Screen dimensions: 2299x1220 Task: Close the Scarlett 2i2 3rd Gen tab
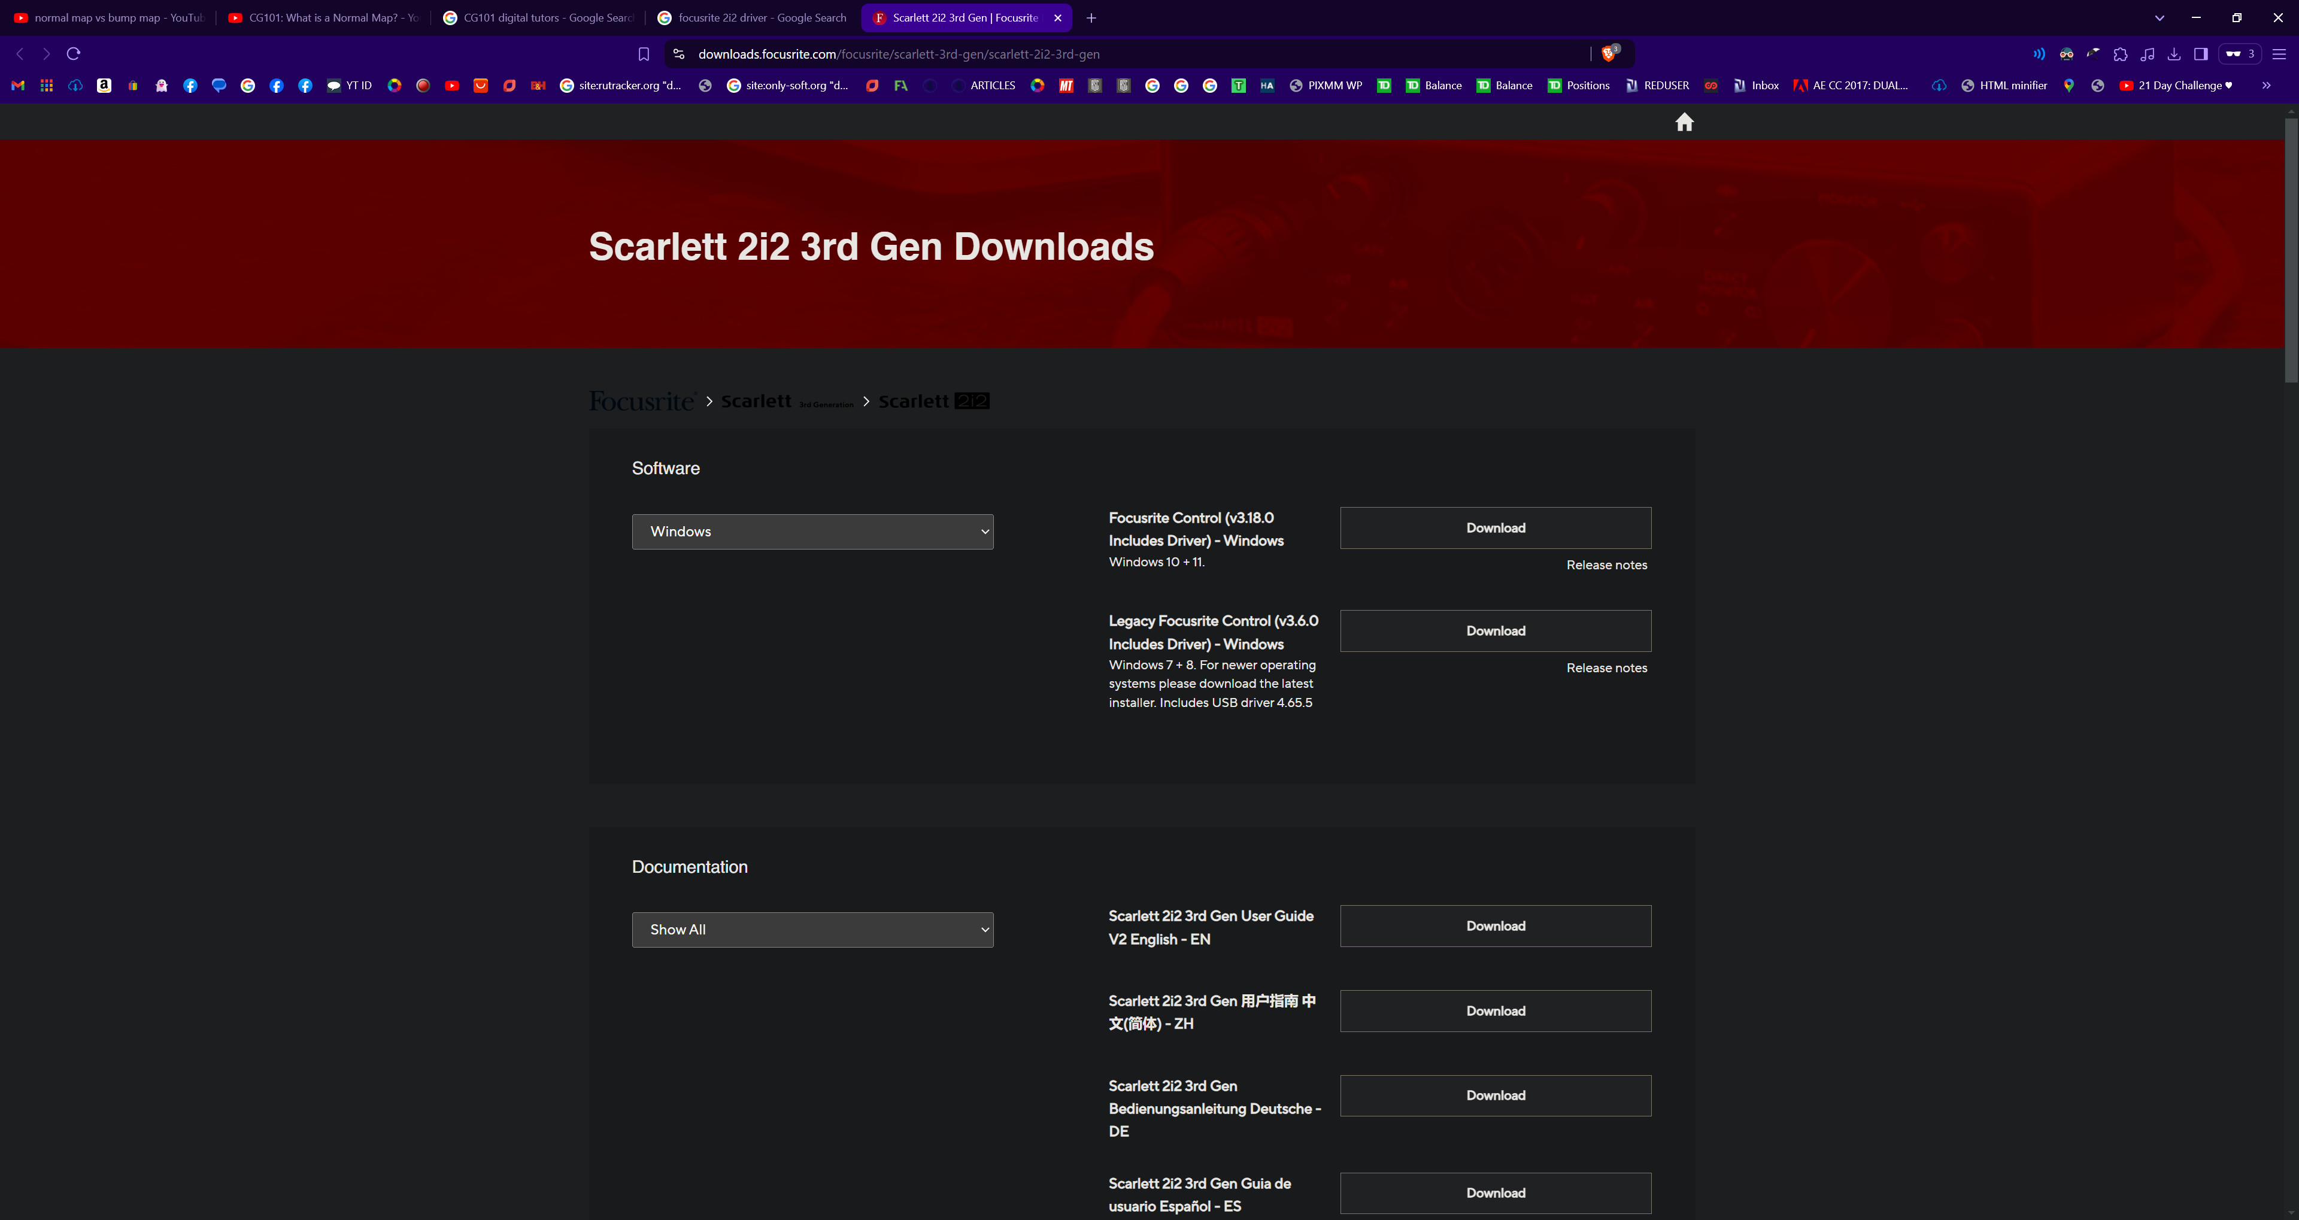pos(1057,18)
